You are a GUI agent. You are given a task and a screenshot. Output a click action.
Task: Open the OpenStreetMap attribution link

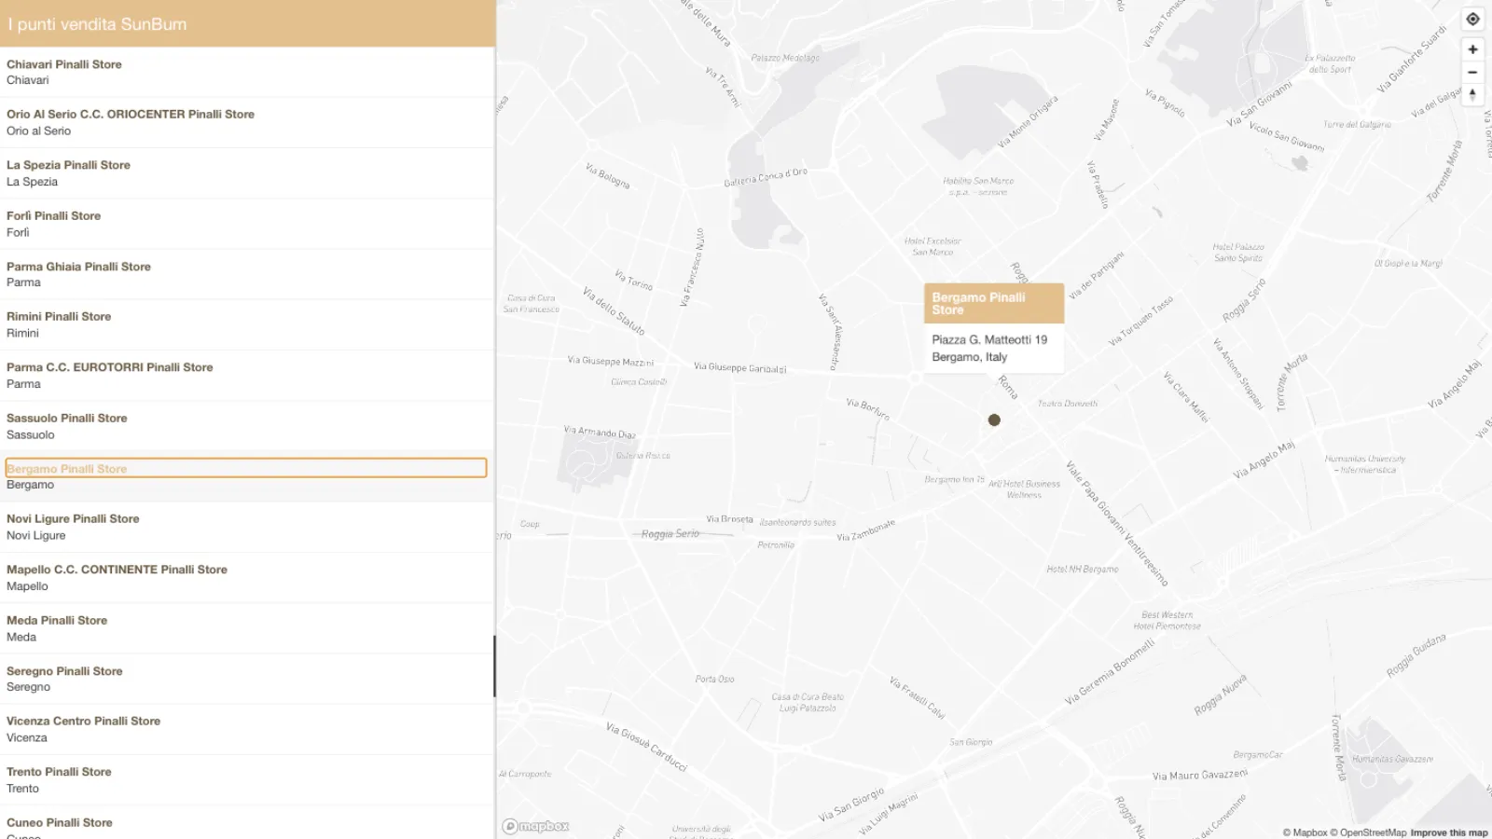tap(1368, 832)
